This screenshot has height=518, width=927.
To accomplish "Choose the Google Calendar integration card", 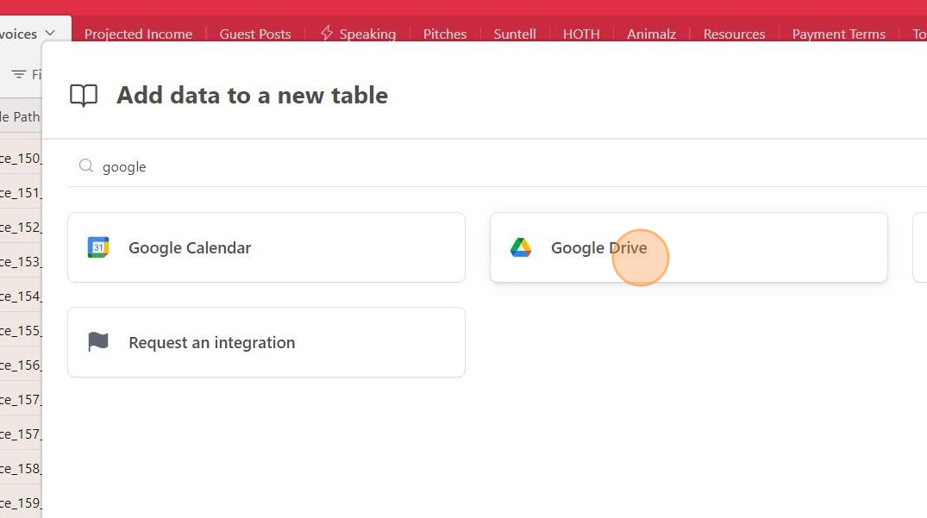I will coord(266,247).
